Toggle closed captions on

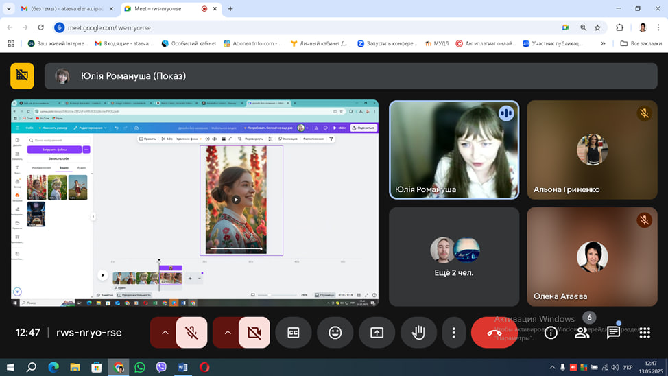[294, 333]
